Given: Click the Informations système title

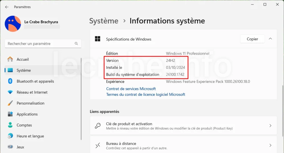Looking at the screenshot, I should coord(167,21).
